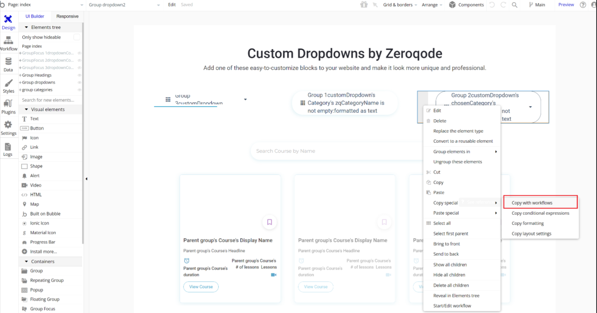Click the Edit label in top bar
This screenshot has width=597, height=313.
172,5
